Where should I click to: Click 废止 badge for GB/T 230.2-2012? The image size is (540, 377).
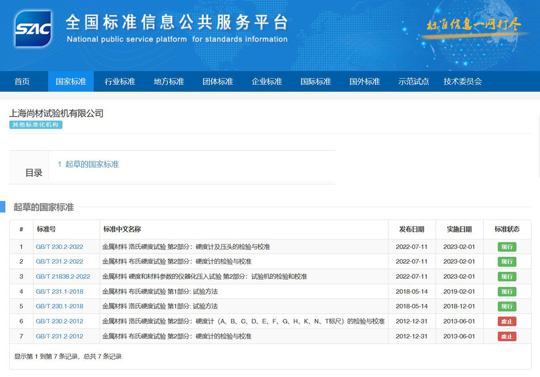[x=507, y=321]
